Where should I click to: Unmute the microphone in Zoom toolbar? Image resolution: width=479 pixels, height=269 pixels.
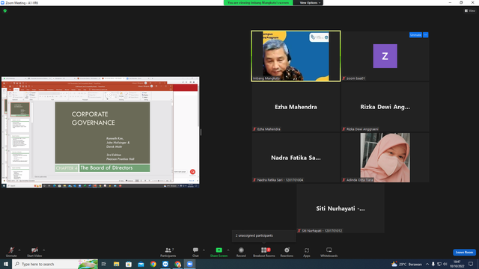click(x=11, y=252)
